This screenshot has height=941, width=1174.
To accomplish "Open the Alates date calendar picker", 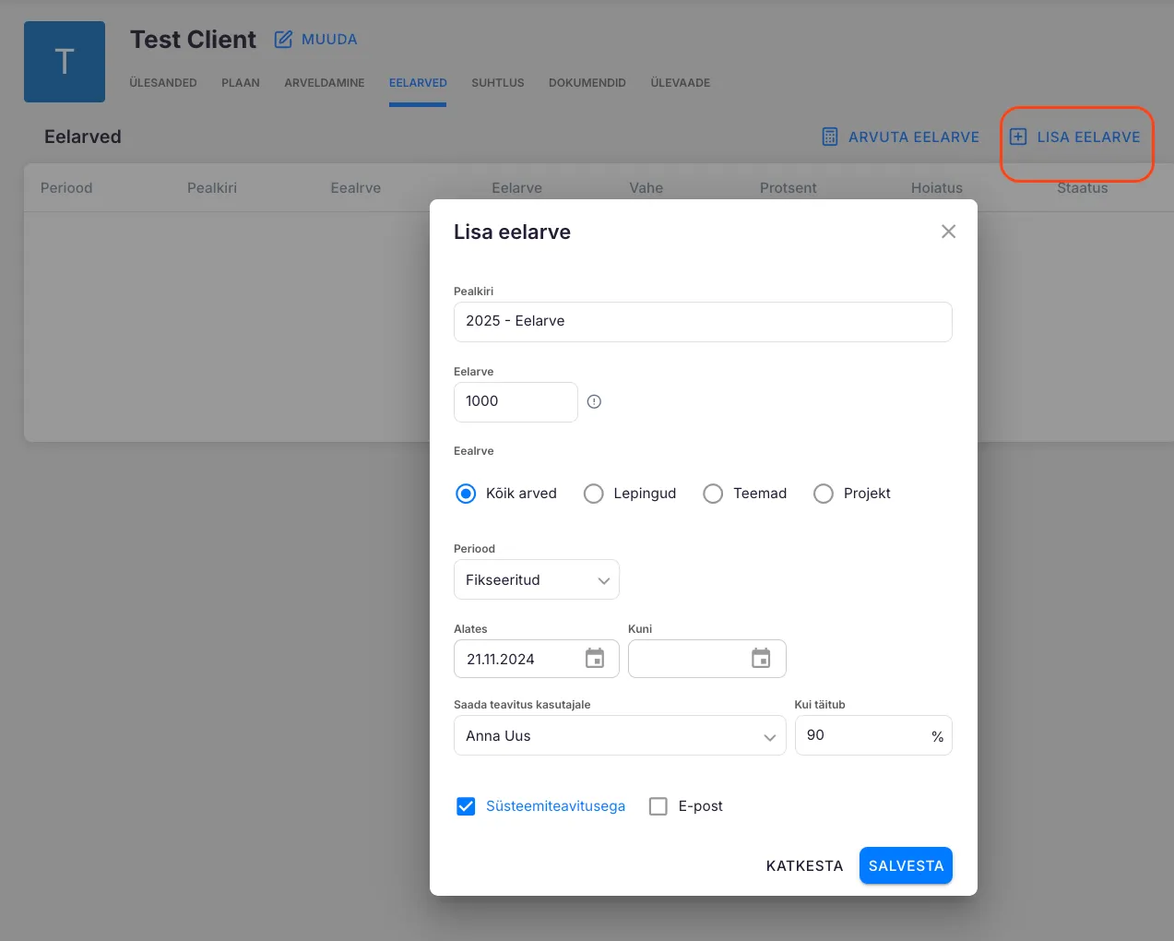I will (595, 659).
